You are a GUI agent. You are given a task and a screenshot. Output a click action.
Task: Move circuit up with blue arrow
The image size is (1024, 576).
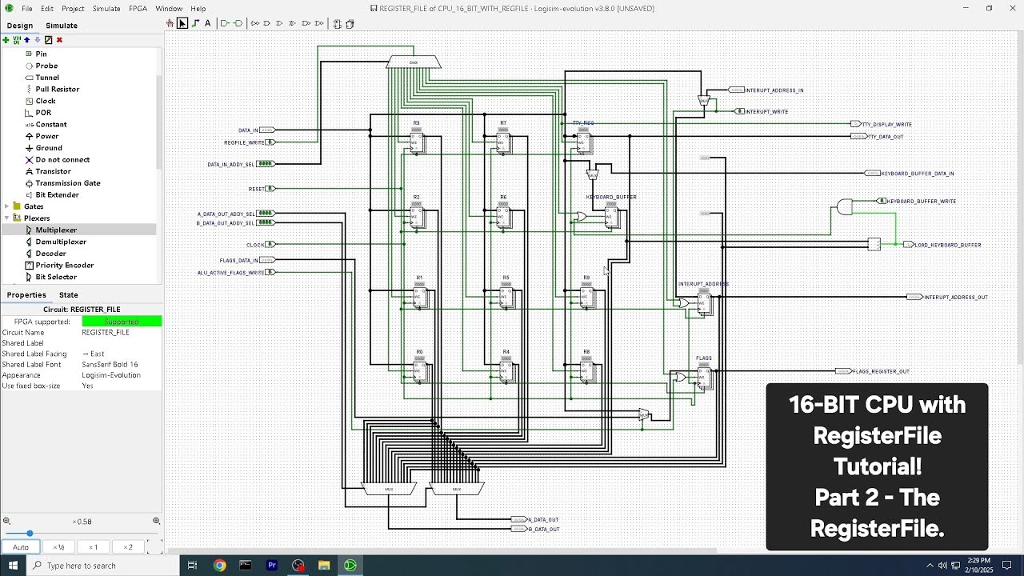(x=27, y=39)
